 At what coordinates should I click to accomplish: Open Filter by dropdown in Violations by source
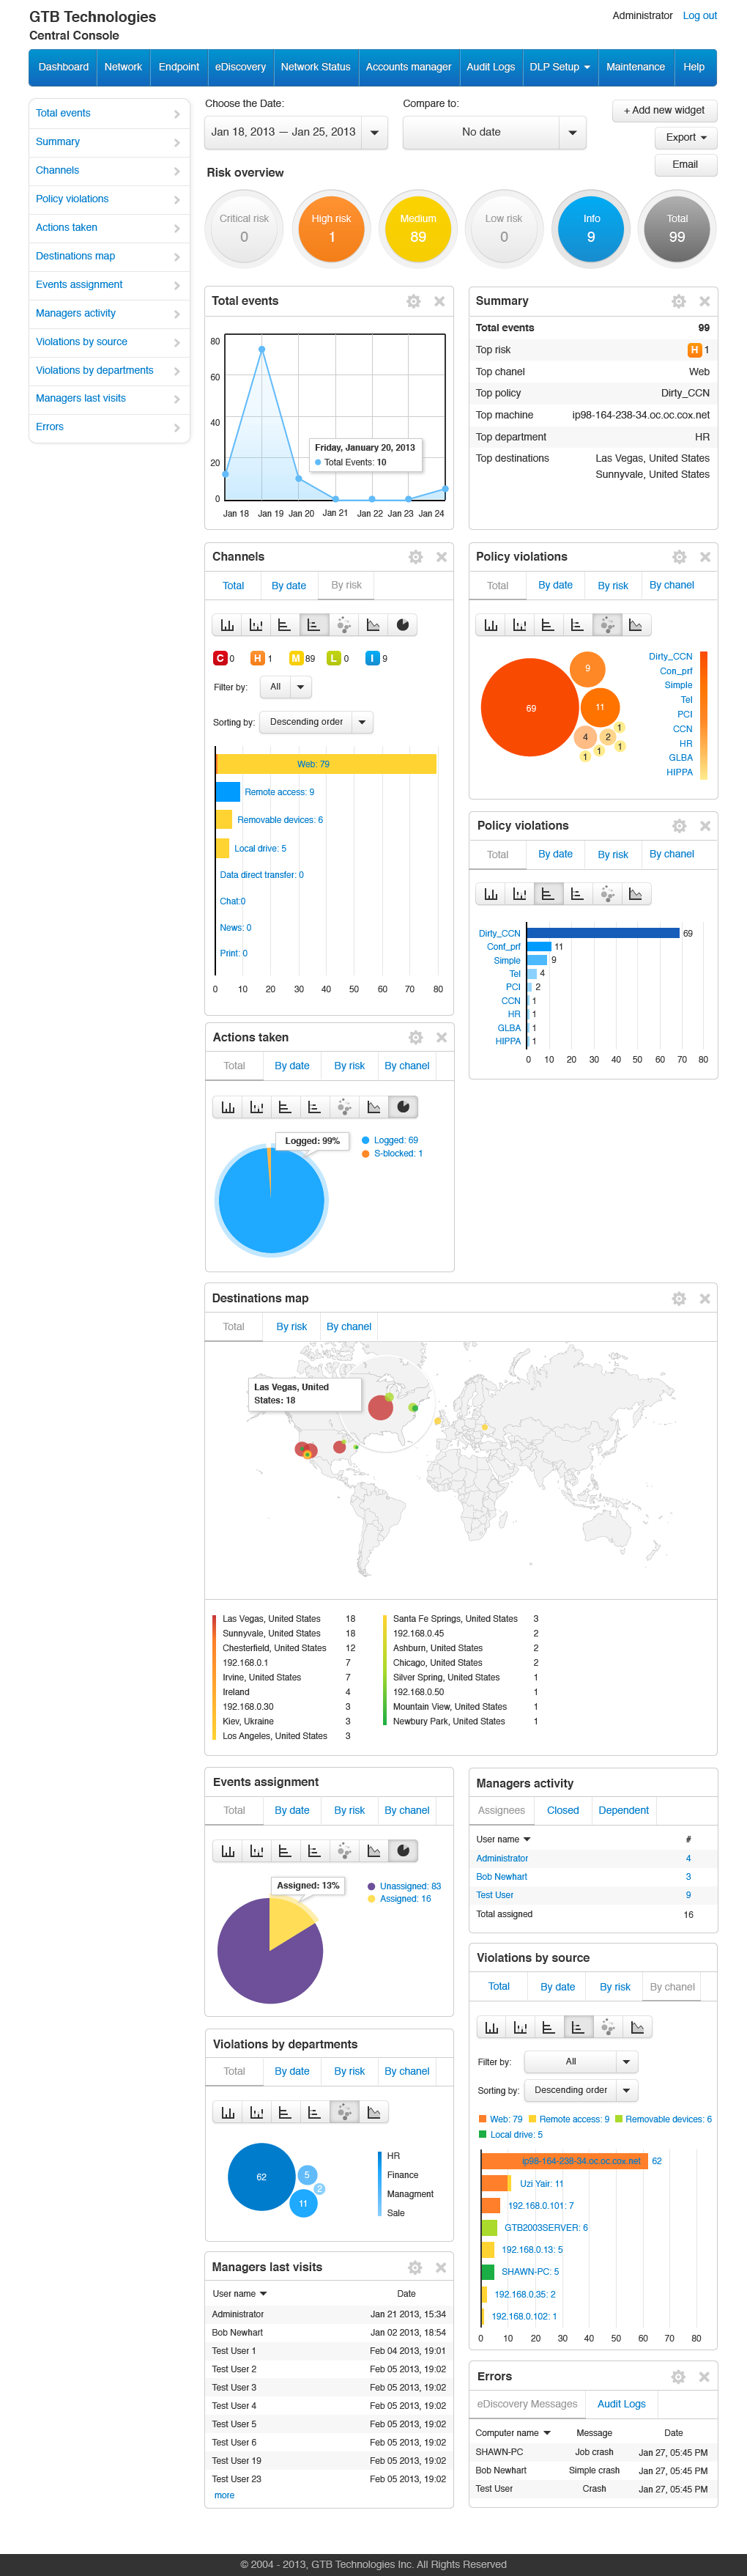tap(581, 2062)
